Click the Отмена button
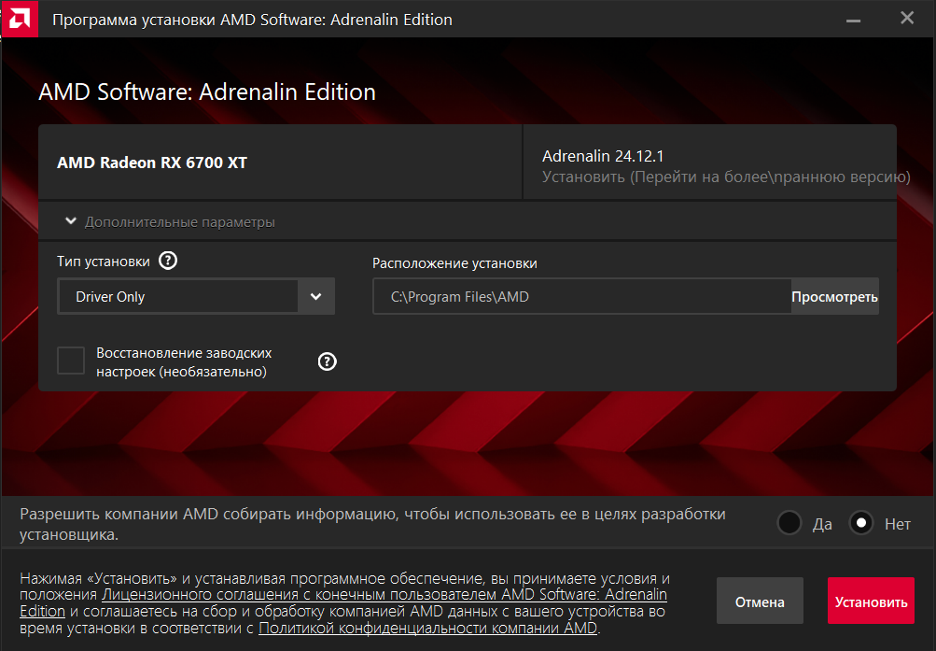The width and height of the screenshot is (936, 651). coord(760,601)
